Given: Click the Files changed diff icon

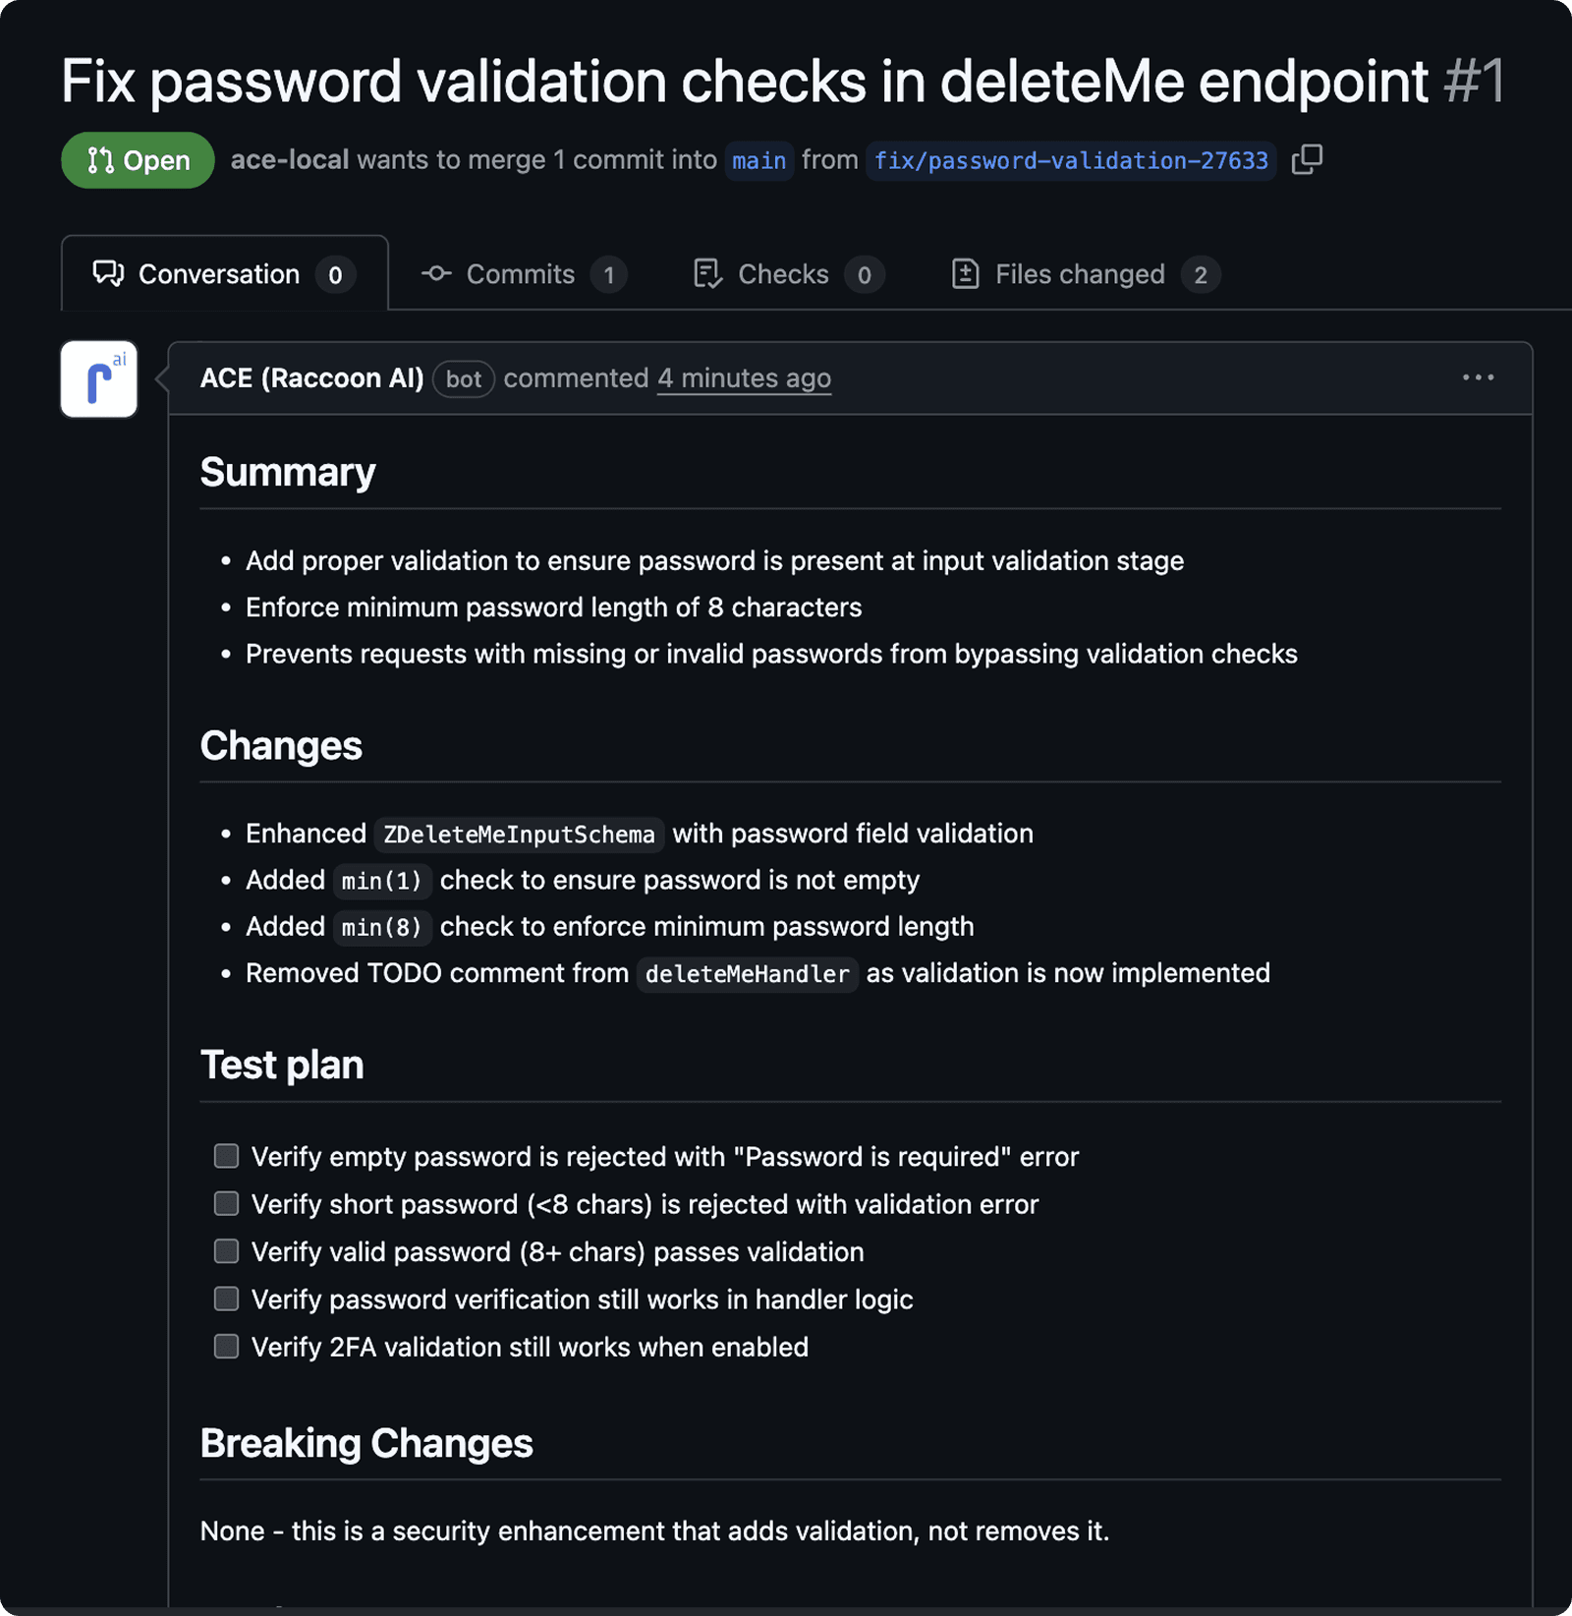Looking at the screenshot, I should [x=965, y=273].
